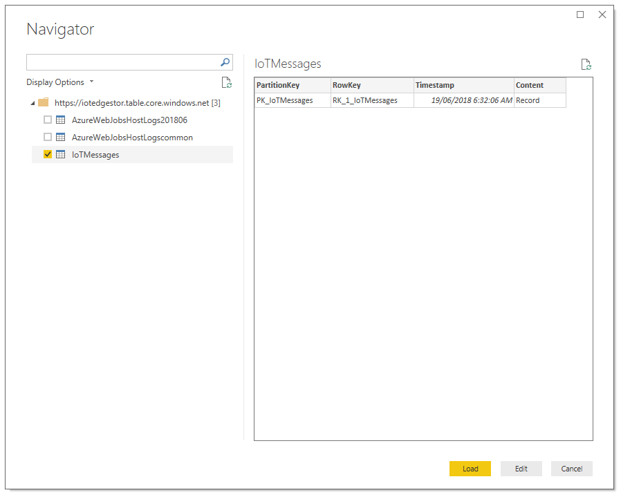This screenshot has height=497, width=621.
Task: Check the AzureWebJobsHostLogscommon checkbox
Action: click(48, 137)
